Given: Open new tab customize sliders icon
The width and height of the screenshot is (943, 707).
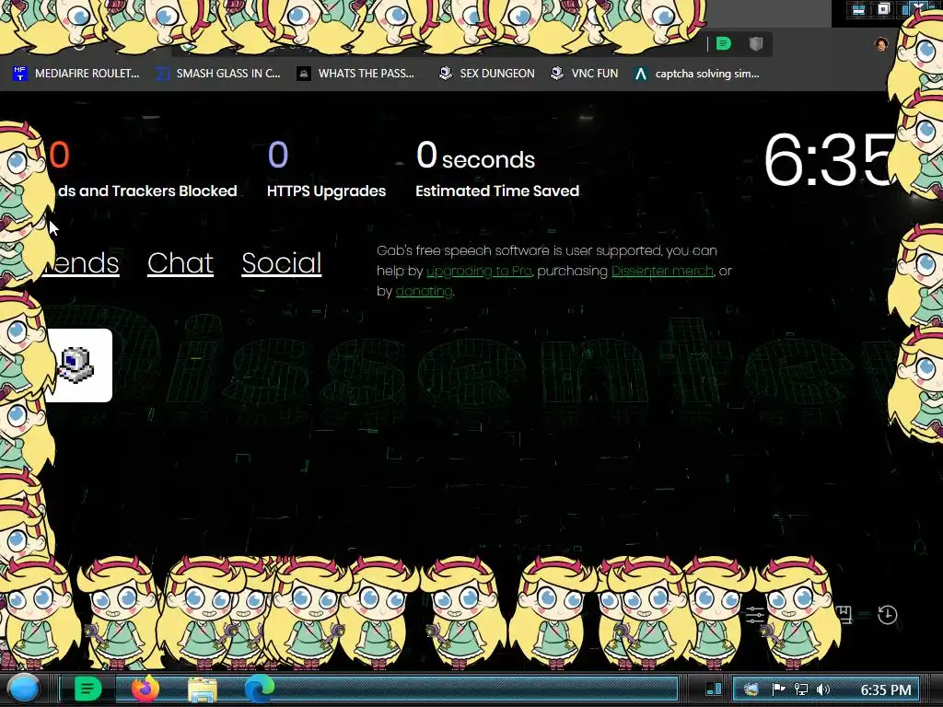Looking at the screenshot, I should pyautogui.click(x=755, y=614).
